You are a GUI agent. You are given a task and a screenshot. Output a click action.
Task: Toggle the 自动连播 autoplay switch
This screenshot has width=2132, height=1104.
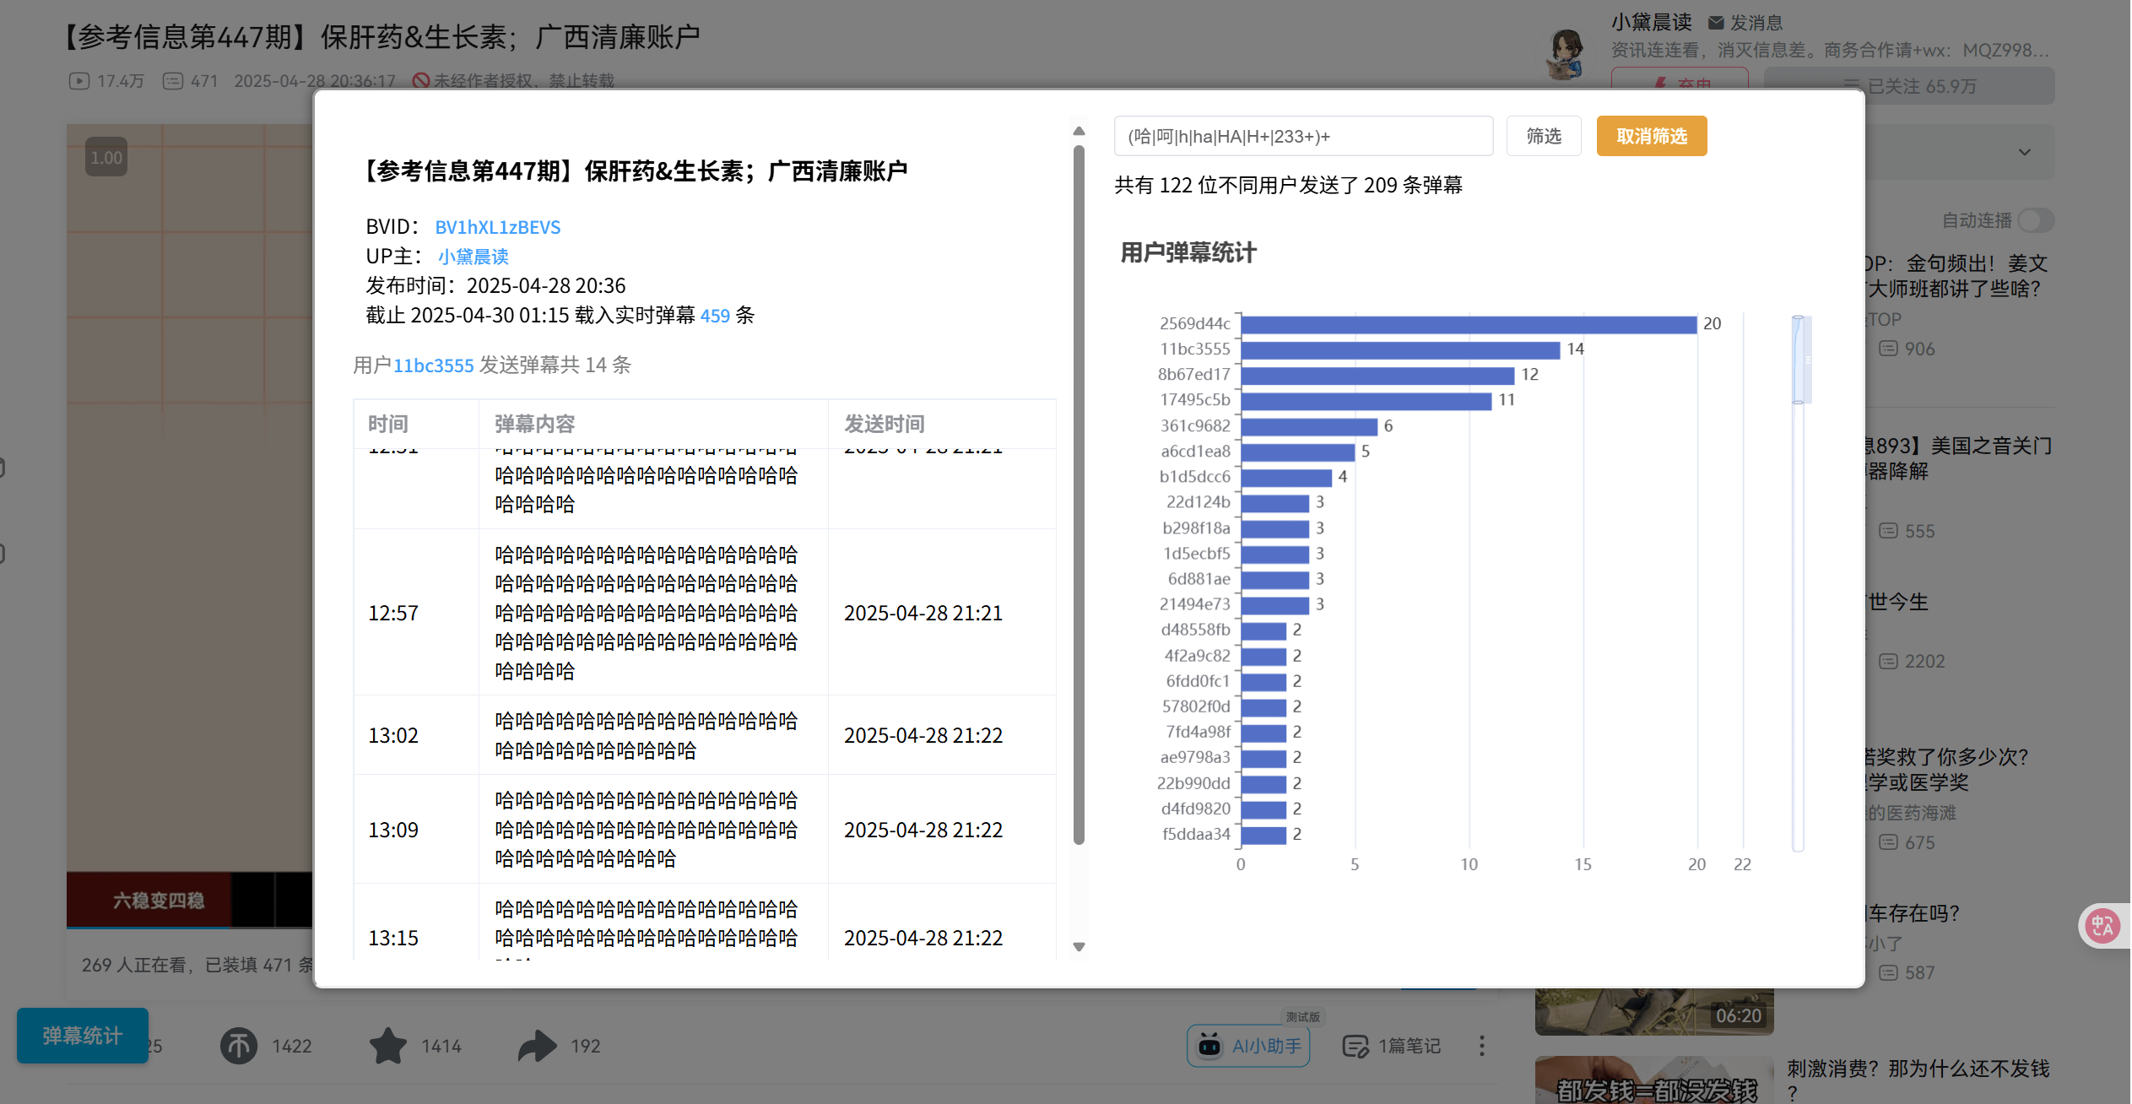2035,220
